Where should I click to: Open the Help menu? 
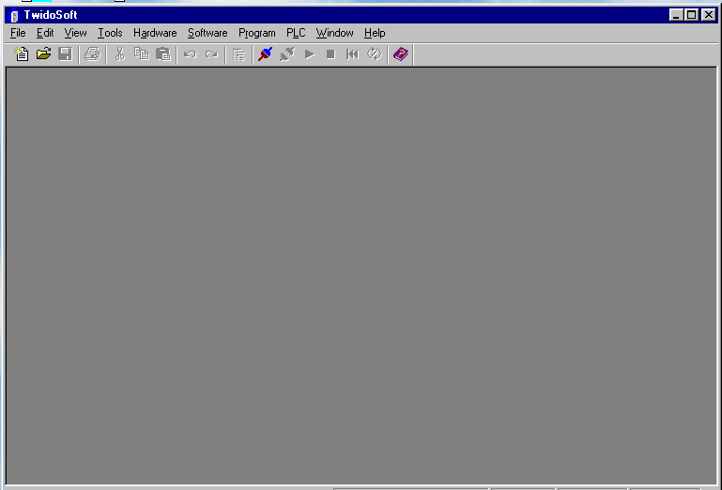[375, 33]
